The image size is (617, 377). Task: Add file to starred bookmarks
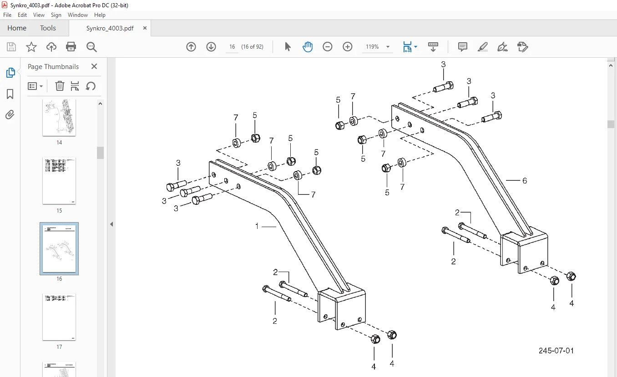point(31,47)
